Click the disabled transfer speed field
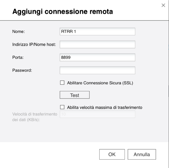169x168 pixels. (x=97, y=114)
